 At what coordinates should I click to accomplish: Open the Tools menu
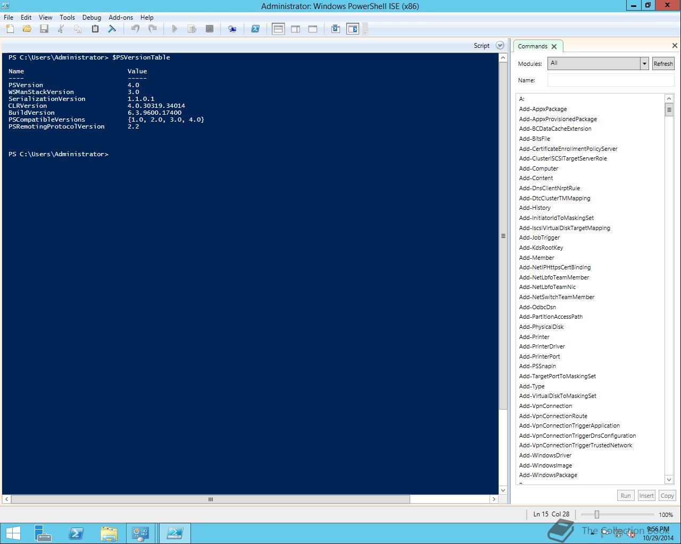click(x=67, y=18)
